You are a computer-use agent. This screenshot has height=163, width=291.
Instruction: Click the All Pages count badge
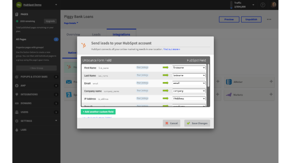tap(56, 40)
